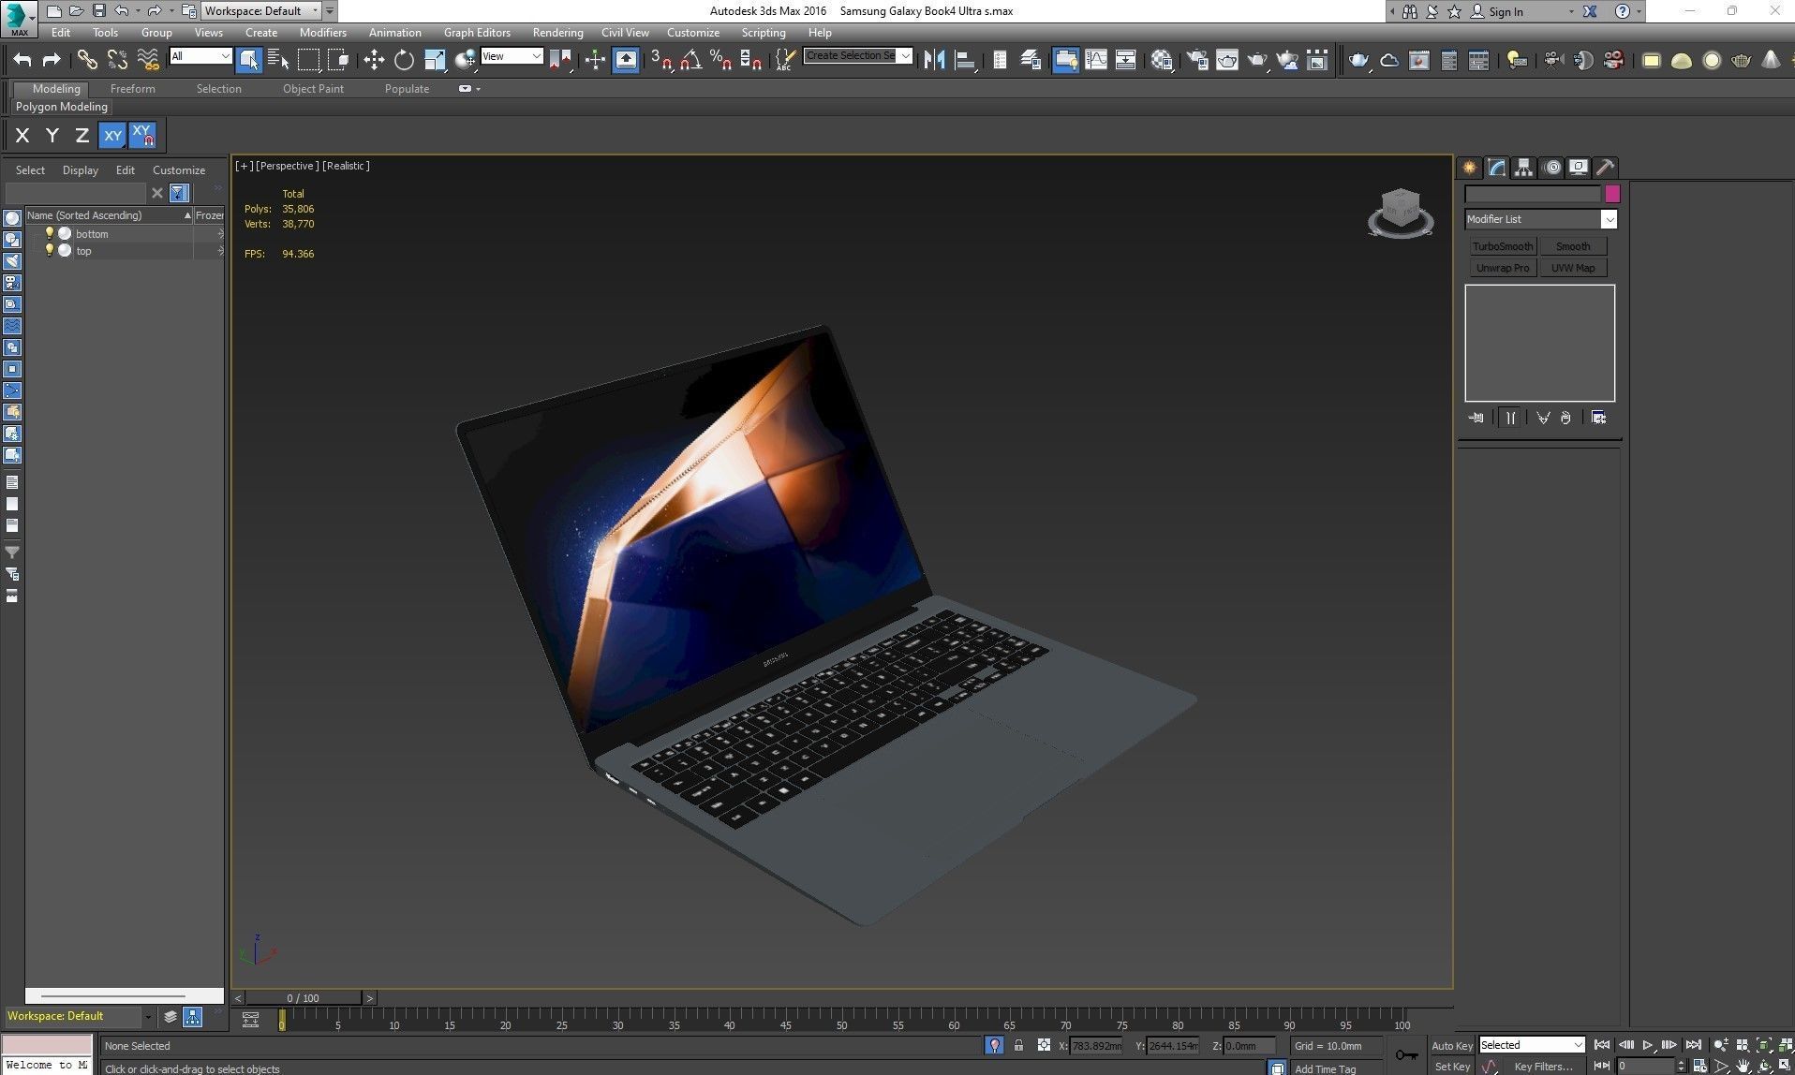Open Select by Name dialog

[x=278, y=60]
